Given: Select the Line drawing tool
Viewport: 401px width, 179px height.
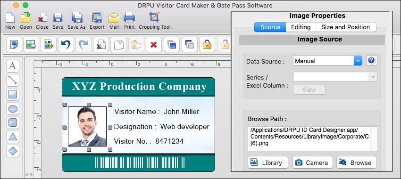Looking at the screenshot, I should pos(13,80).
